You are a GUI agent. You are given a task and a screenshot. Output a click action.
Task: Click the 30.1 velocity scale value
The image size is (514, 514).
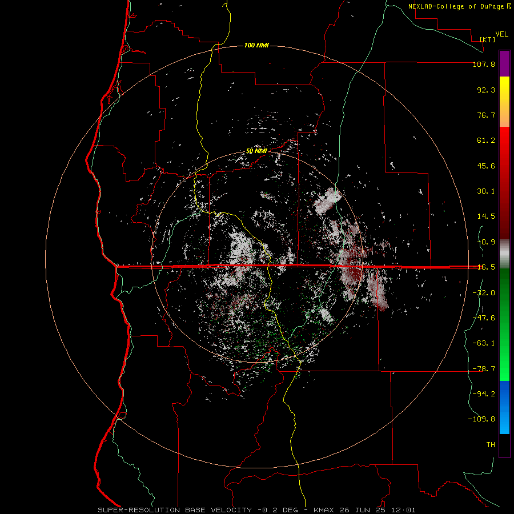coord(486,191)
